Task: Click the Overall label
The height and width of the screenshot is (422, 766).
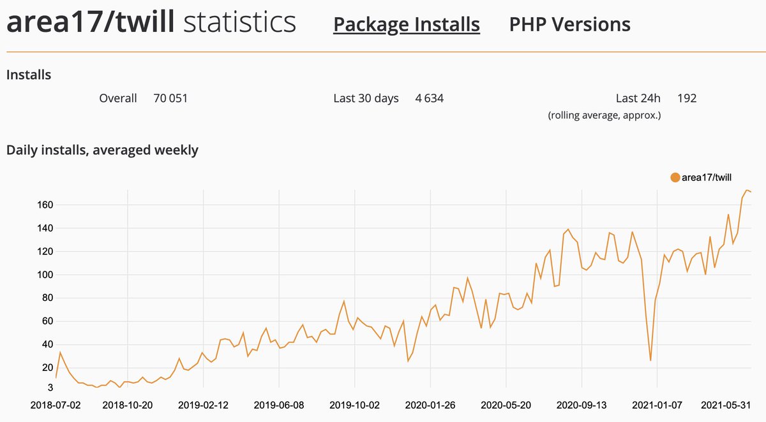Action: click(118, 98)
